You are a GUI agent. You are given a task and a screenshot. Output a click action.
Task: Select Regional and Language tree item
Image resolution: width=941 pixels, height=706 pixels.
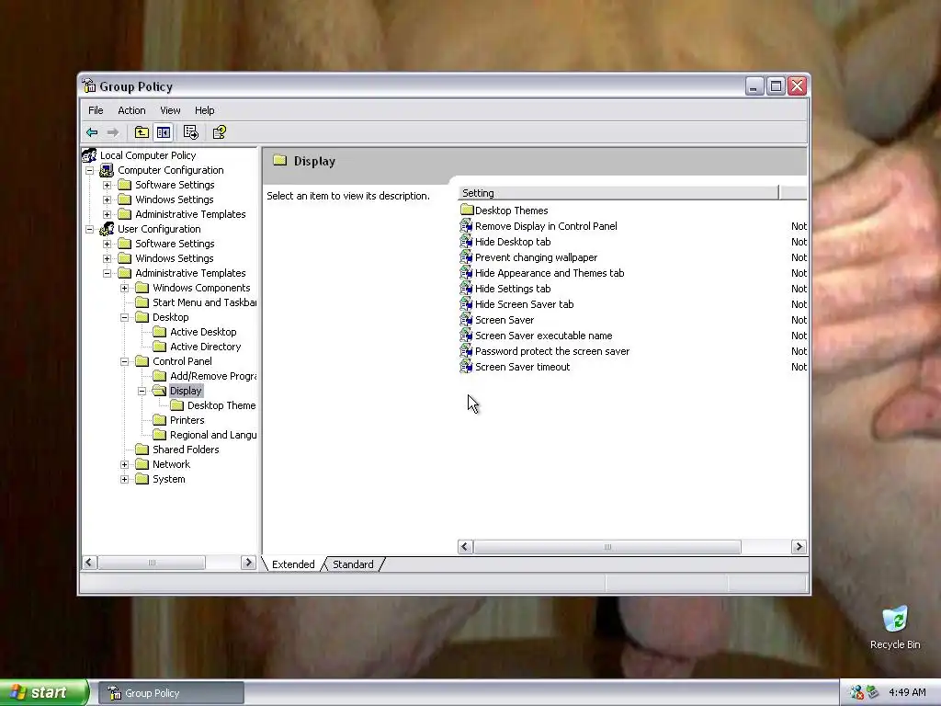coord(213,435)
